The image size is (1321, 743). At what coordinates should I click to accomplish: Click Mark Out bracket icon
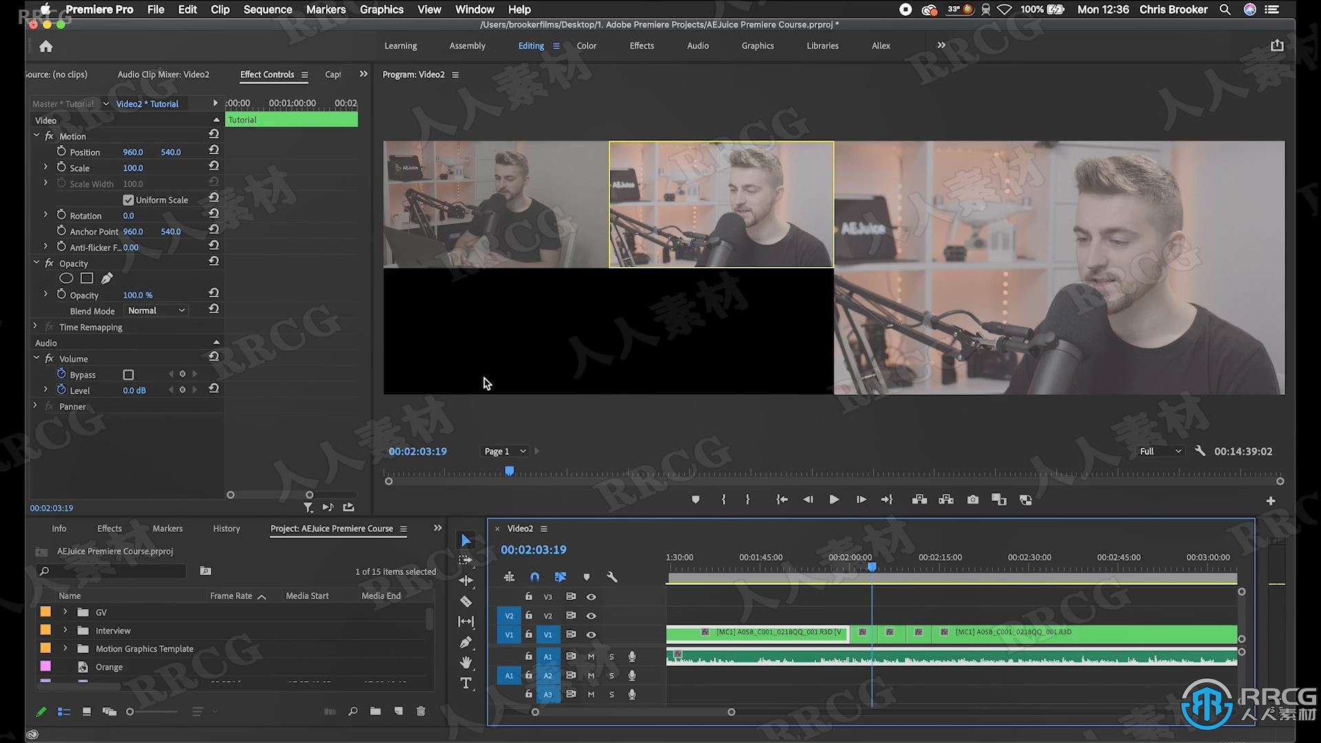(x=748, y=500)
